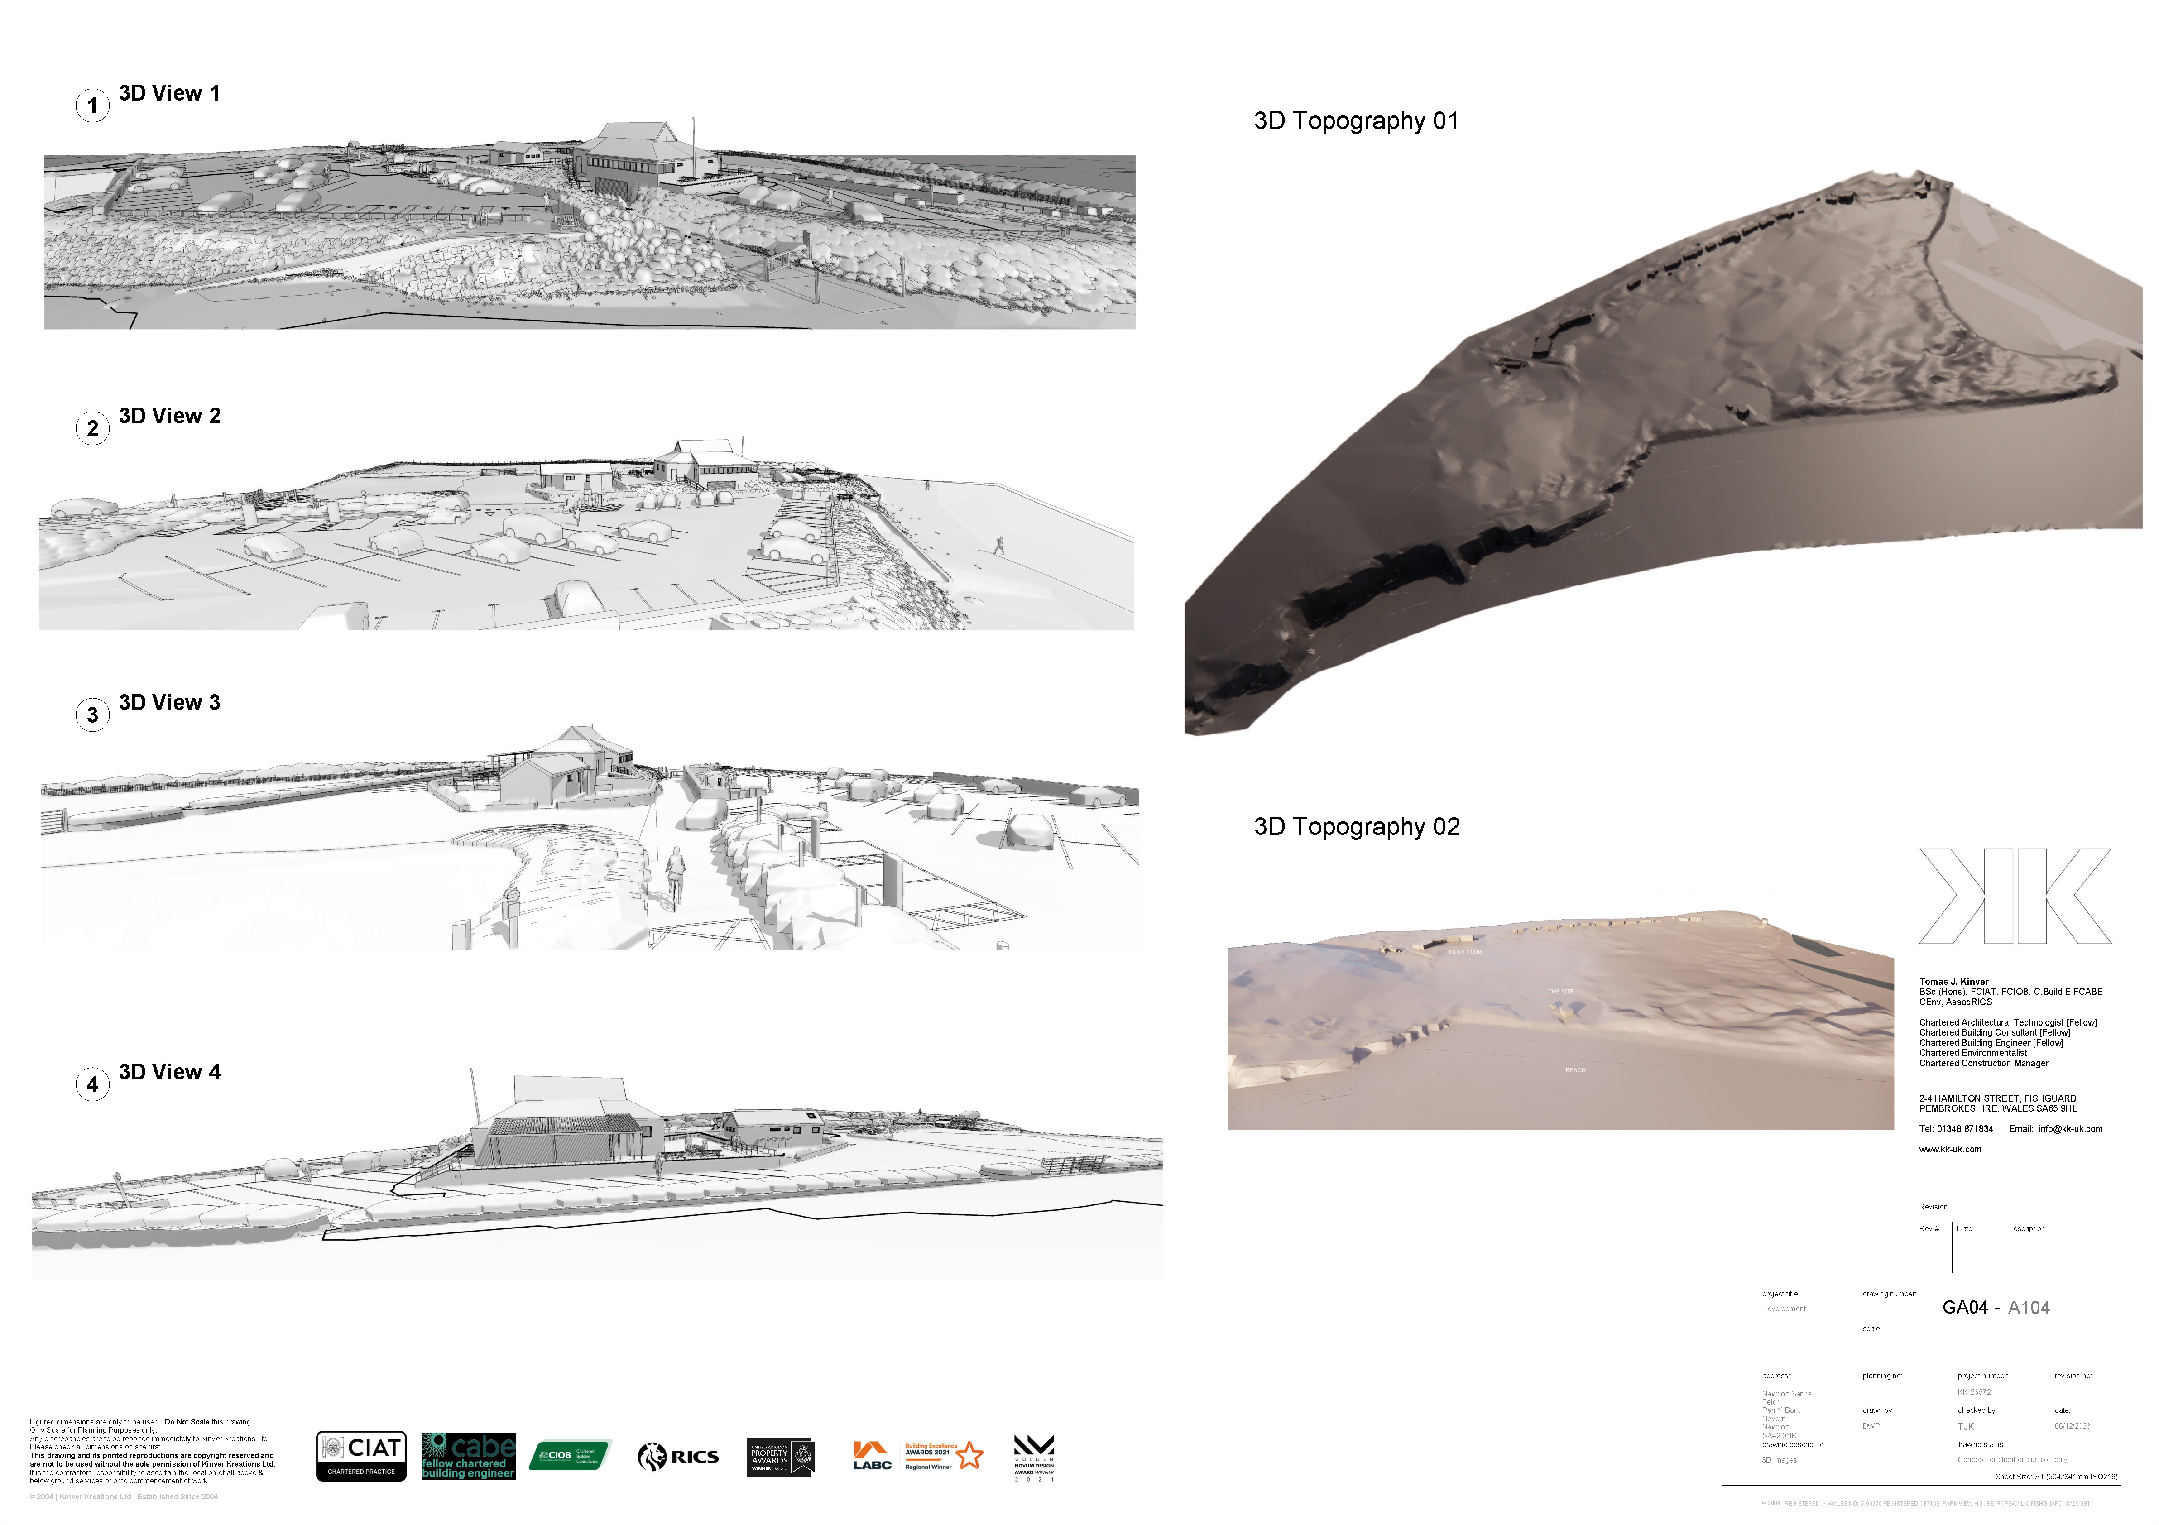Click 'Chartered Environmentalist' line
The image size is (2159, 1525).
pos(1973,1053)
